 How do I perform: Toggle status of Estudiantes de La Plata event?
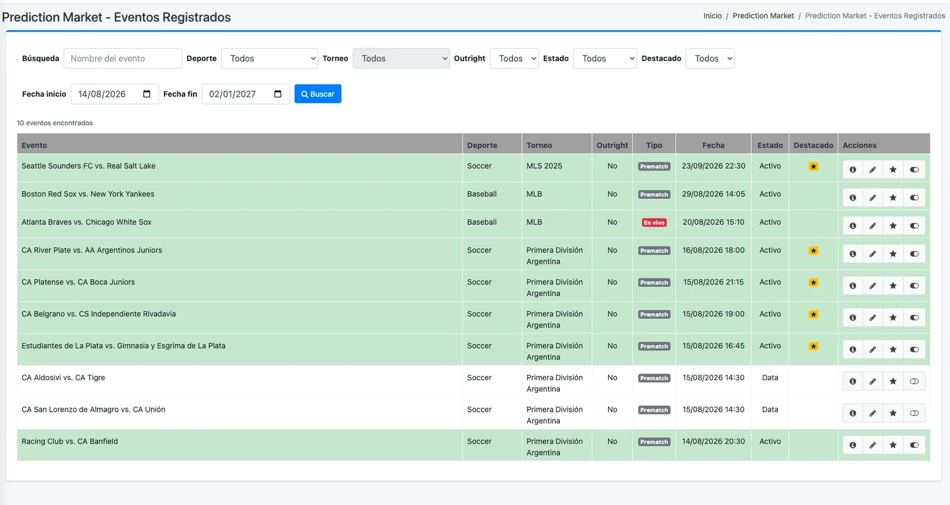[x=914, y=349]
